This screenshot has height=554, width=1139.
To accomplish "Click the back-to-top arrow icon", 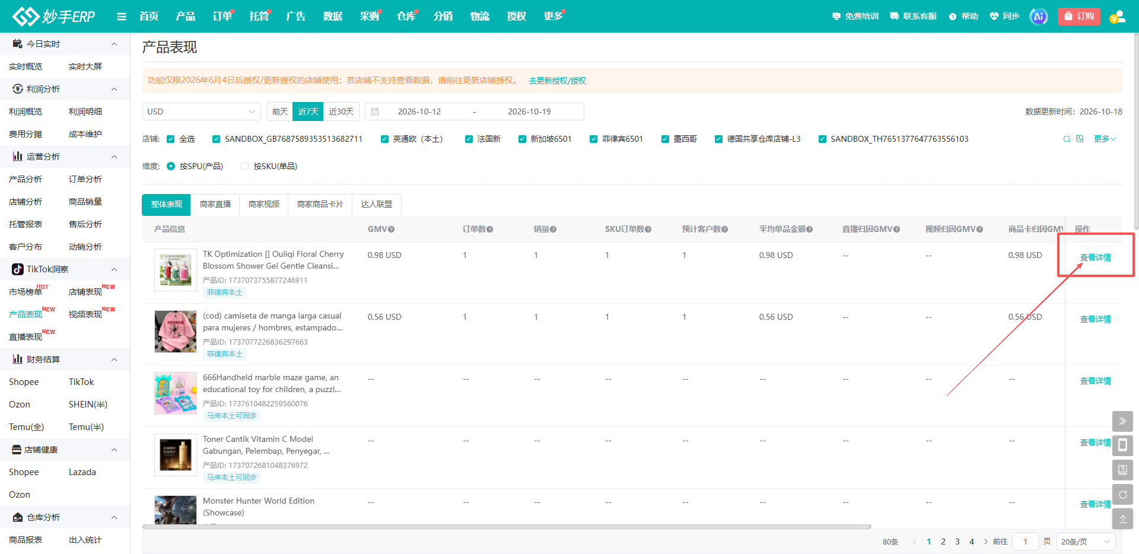I will point(1122,518).
